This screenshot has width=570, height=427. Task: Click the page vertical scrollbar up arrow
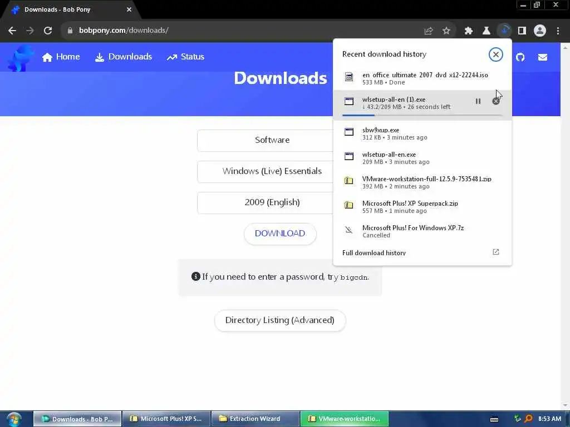(565, 47)
